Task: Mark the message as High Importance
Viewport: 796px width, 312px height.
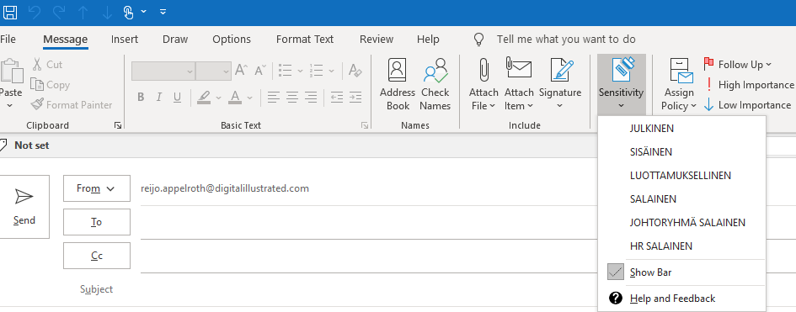Action: (x=750, y=85)
